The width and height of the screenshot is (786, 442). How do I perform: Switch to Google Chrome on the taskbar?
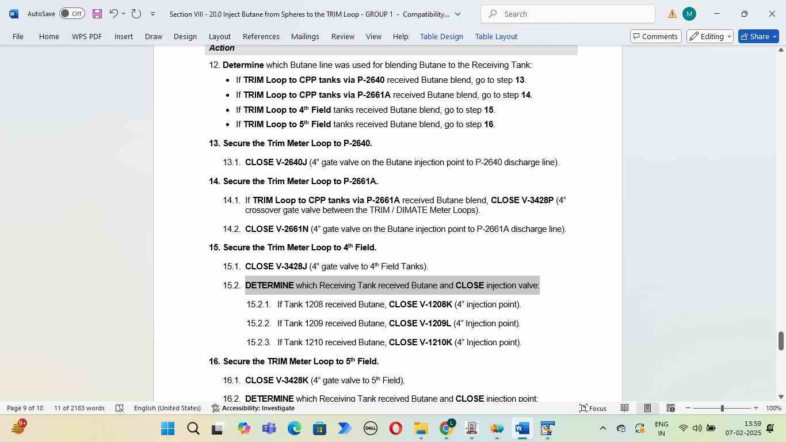click(x=447, y=428)
